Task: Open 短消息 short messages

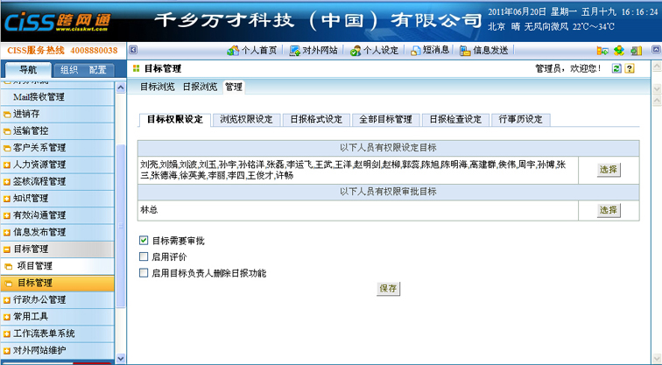Action: click(x=430, y=51)
